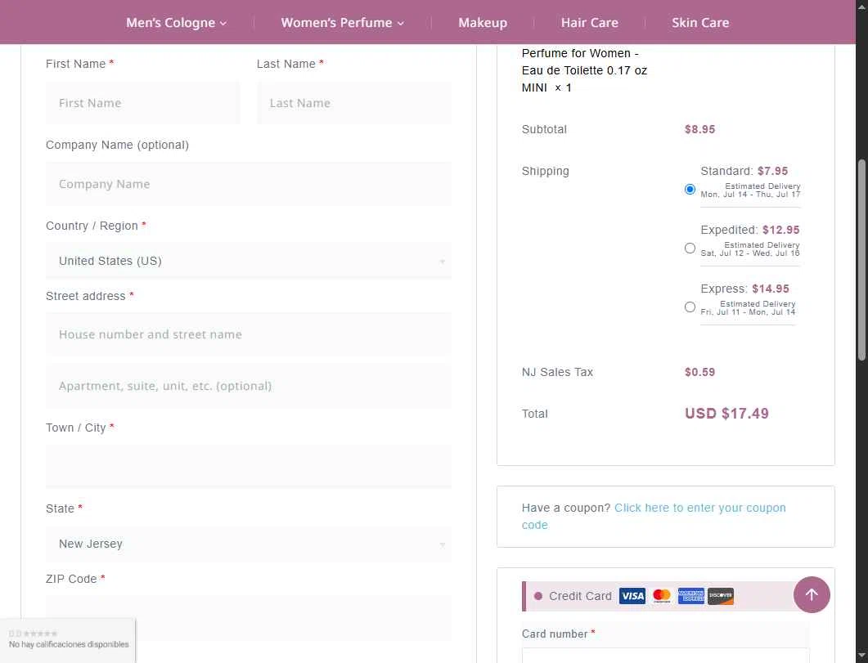Select Standard shipping option
868x663 pixels.
click(690, 190)
